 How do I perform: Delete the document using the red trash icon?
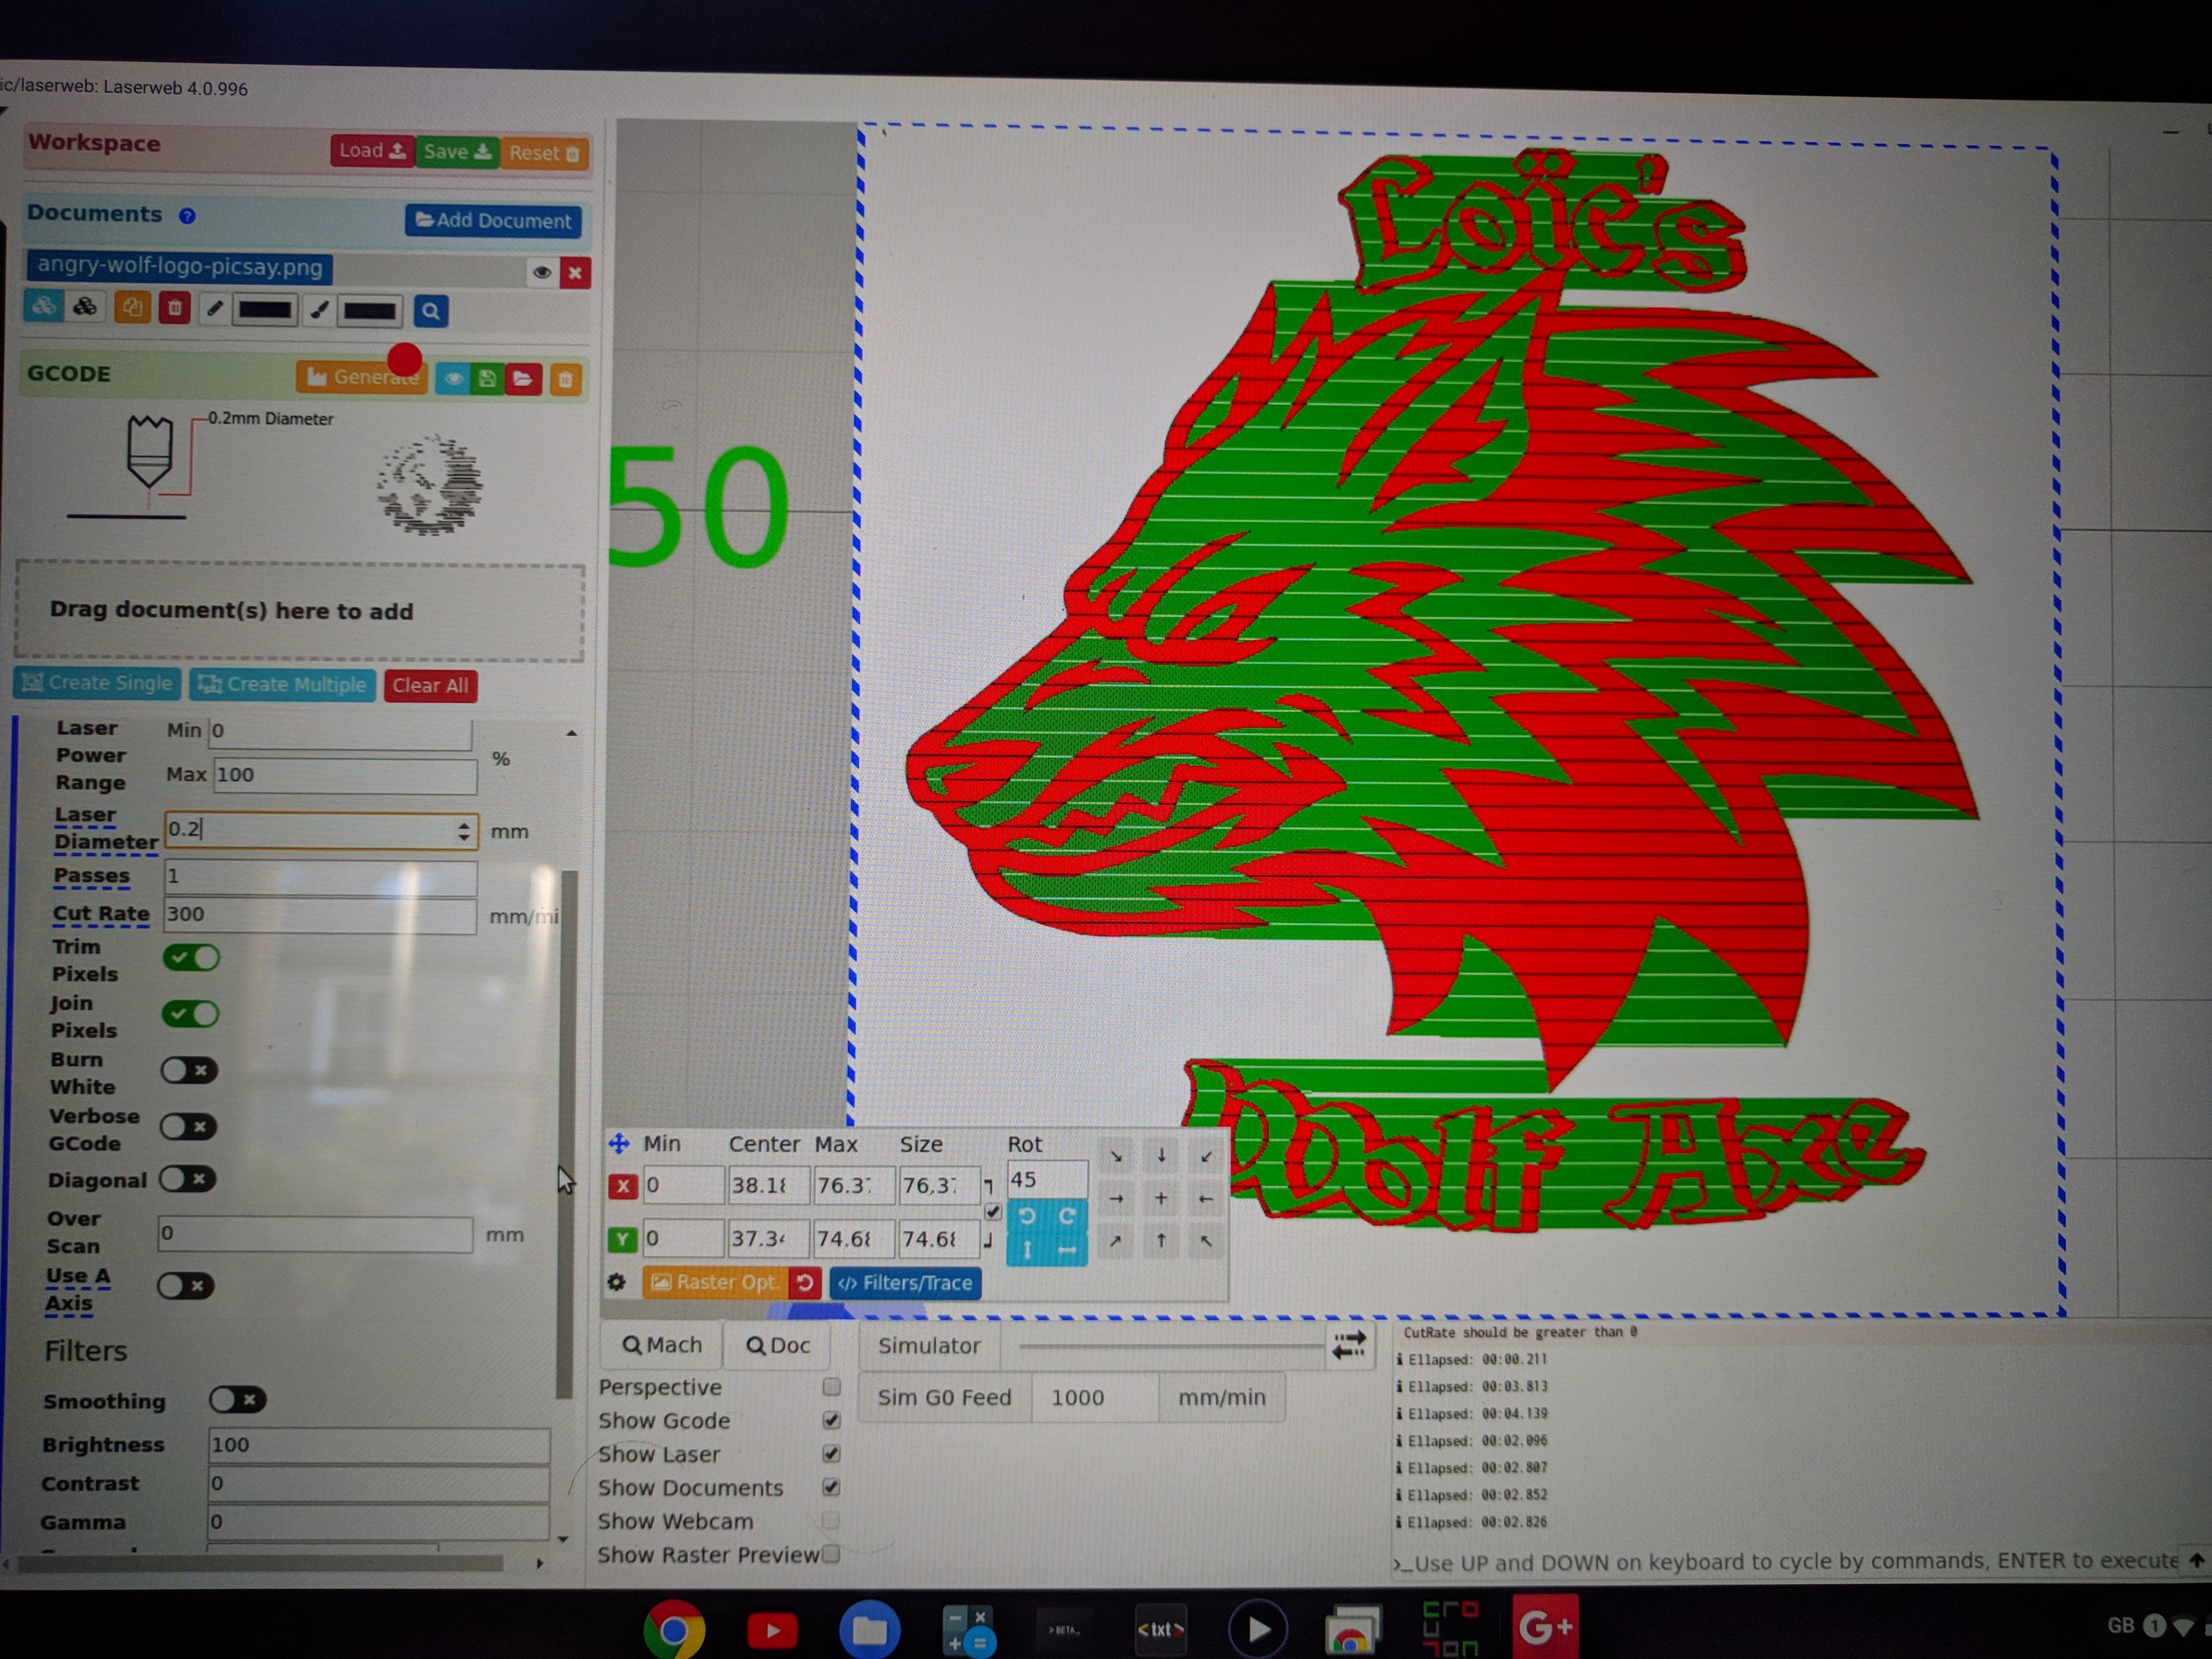(x=174, y=308)
